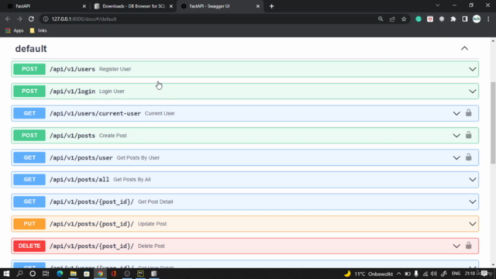
Task: Click the lock icon on Get Posts By User row
Action: pyautogui.click(x=468, y=157)
